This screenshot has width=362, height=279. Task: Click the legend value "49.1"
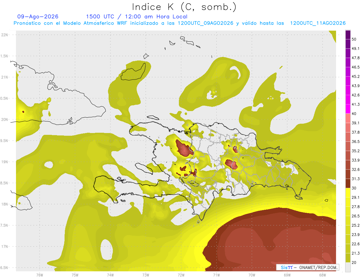pyautogui.click(x=356, y=48)
